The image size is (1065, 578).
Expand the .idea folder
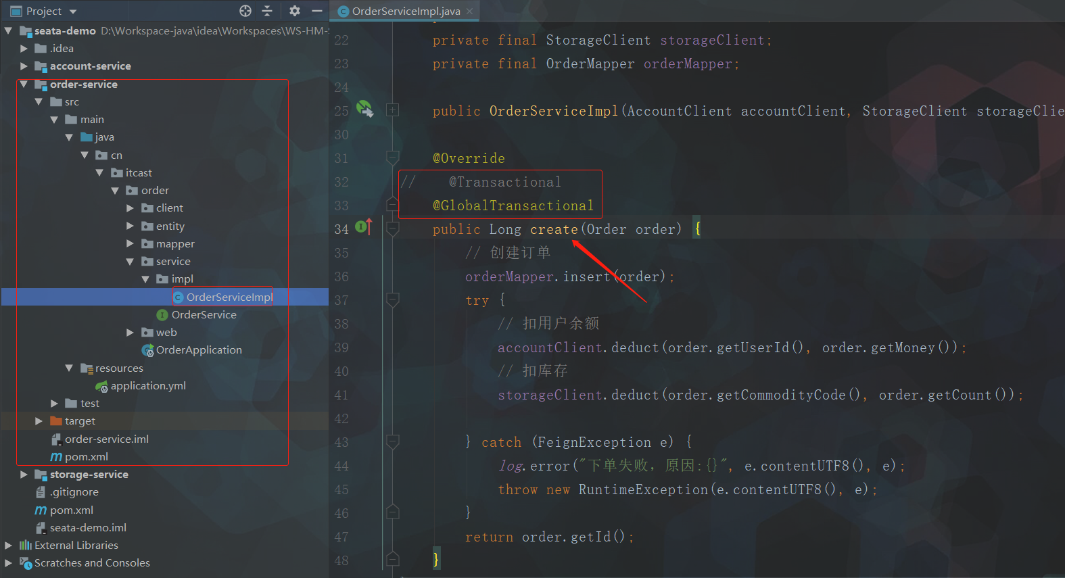tap(24, 49)
